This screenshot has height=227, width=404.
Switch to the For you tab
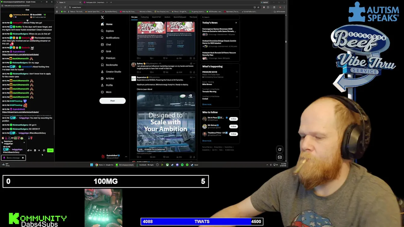134,17
